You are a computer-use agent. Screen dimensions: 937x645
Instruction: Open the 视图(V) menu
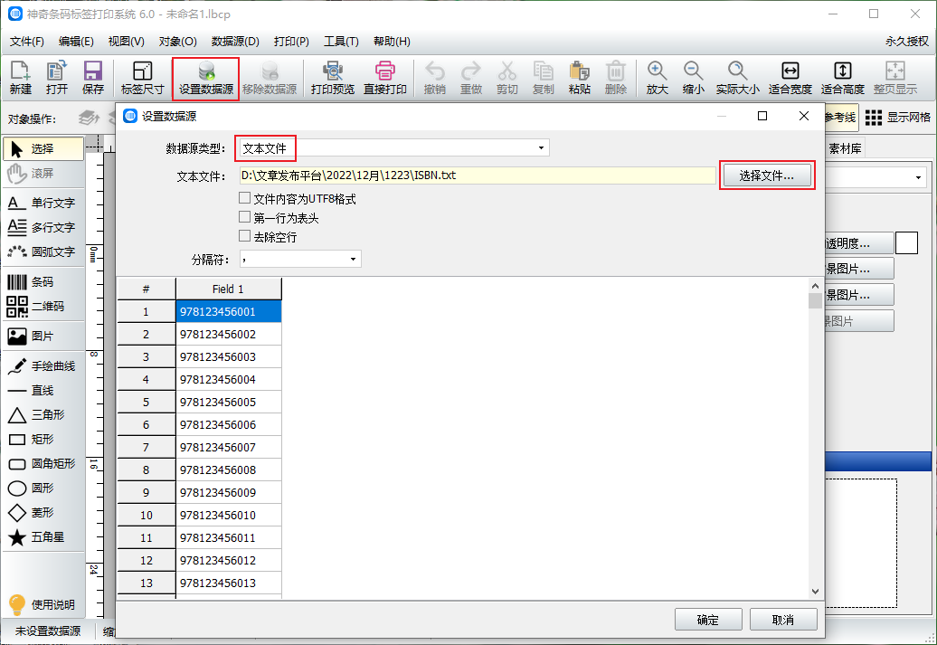point(126,42)
